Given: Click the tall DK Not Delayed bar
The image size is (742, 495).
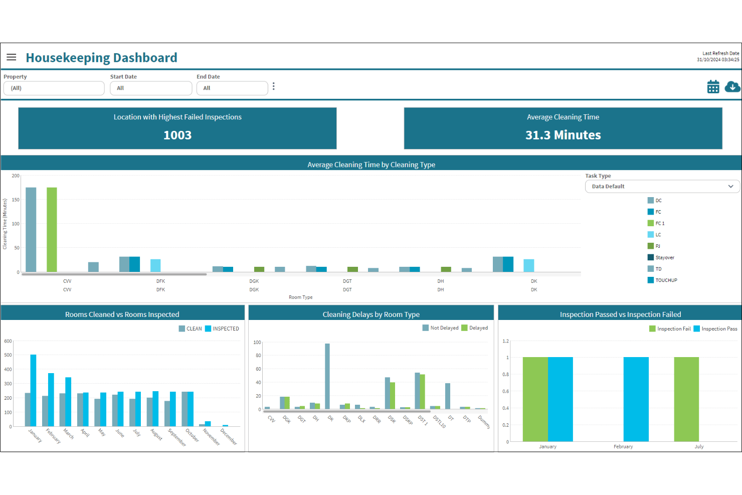Looking at the screenshot, I should click(x=327, y=376).
